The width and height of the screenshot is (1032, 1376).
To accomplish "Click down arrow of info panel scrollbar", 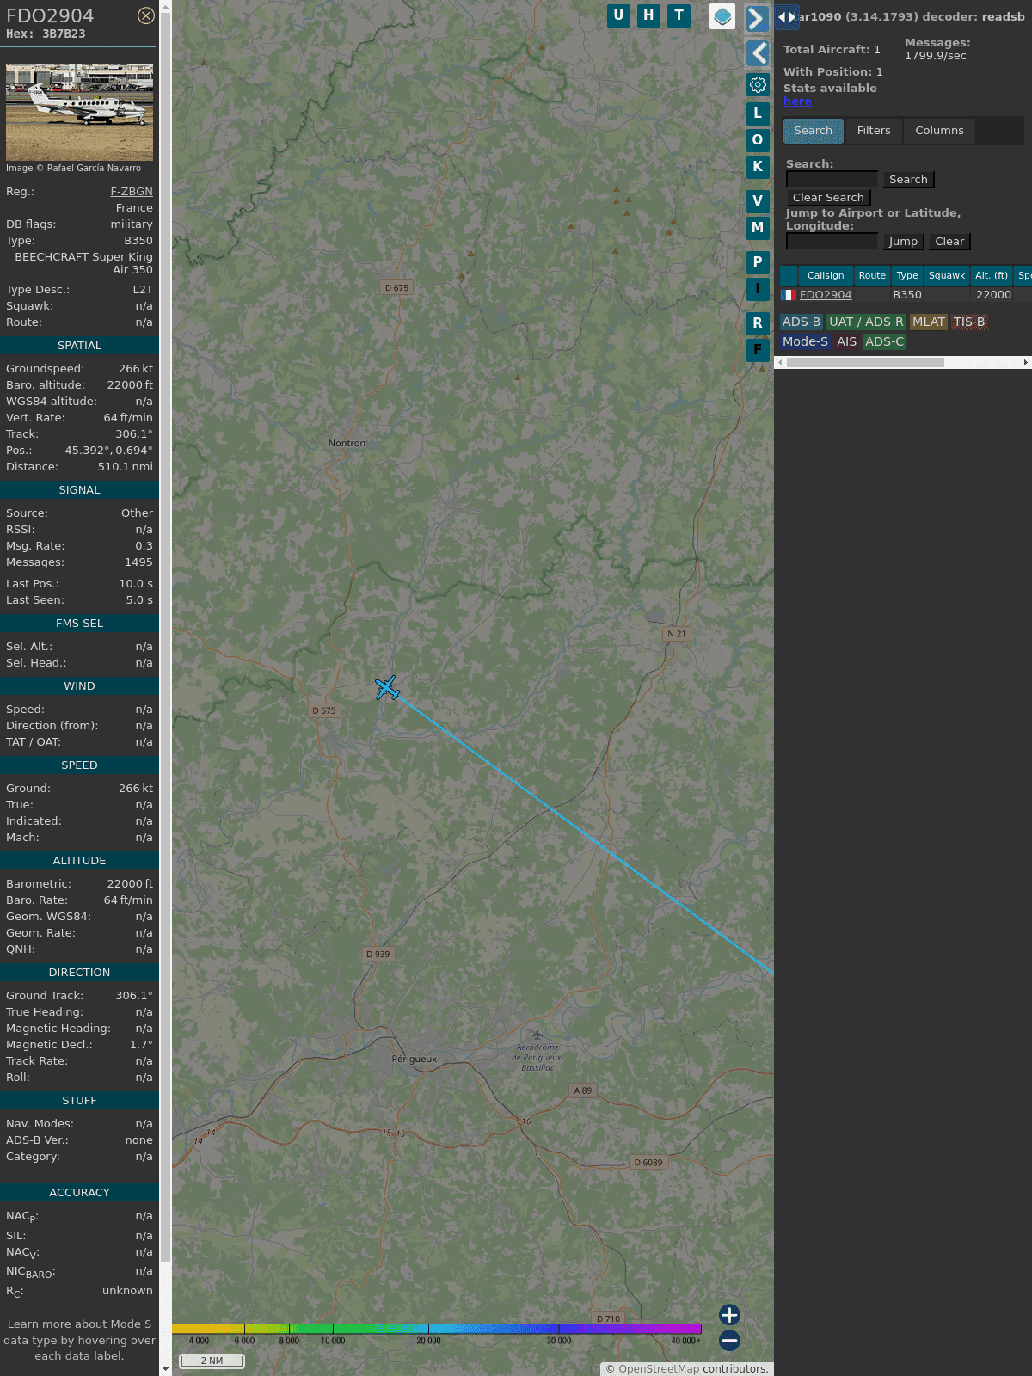I will click(165, 1369).
